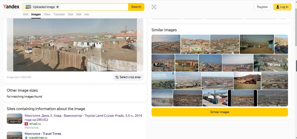The height and width of the screenshot is (139, 297).
Task: Remove the uploaded image chip with X
Action: tap(57, 7)
